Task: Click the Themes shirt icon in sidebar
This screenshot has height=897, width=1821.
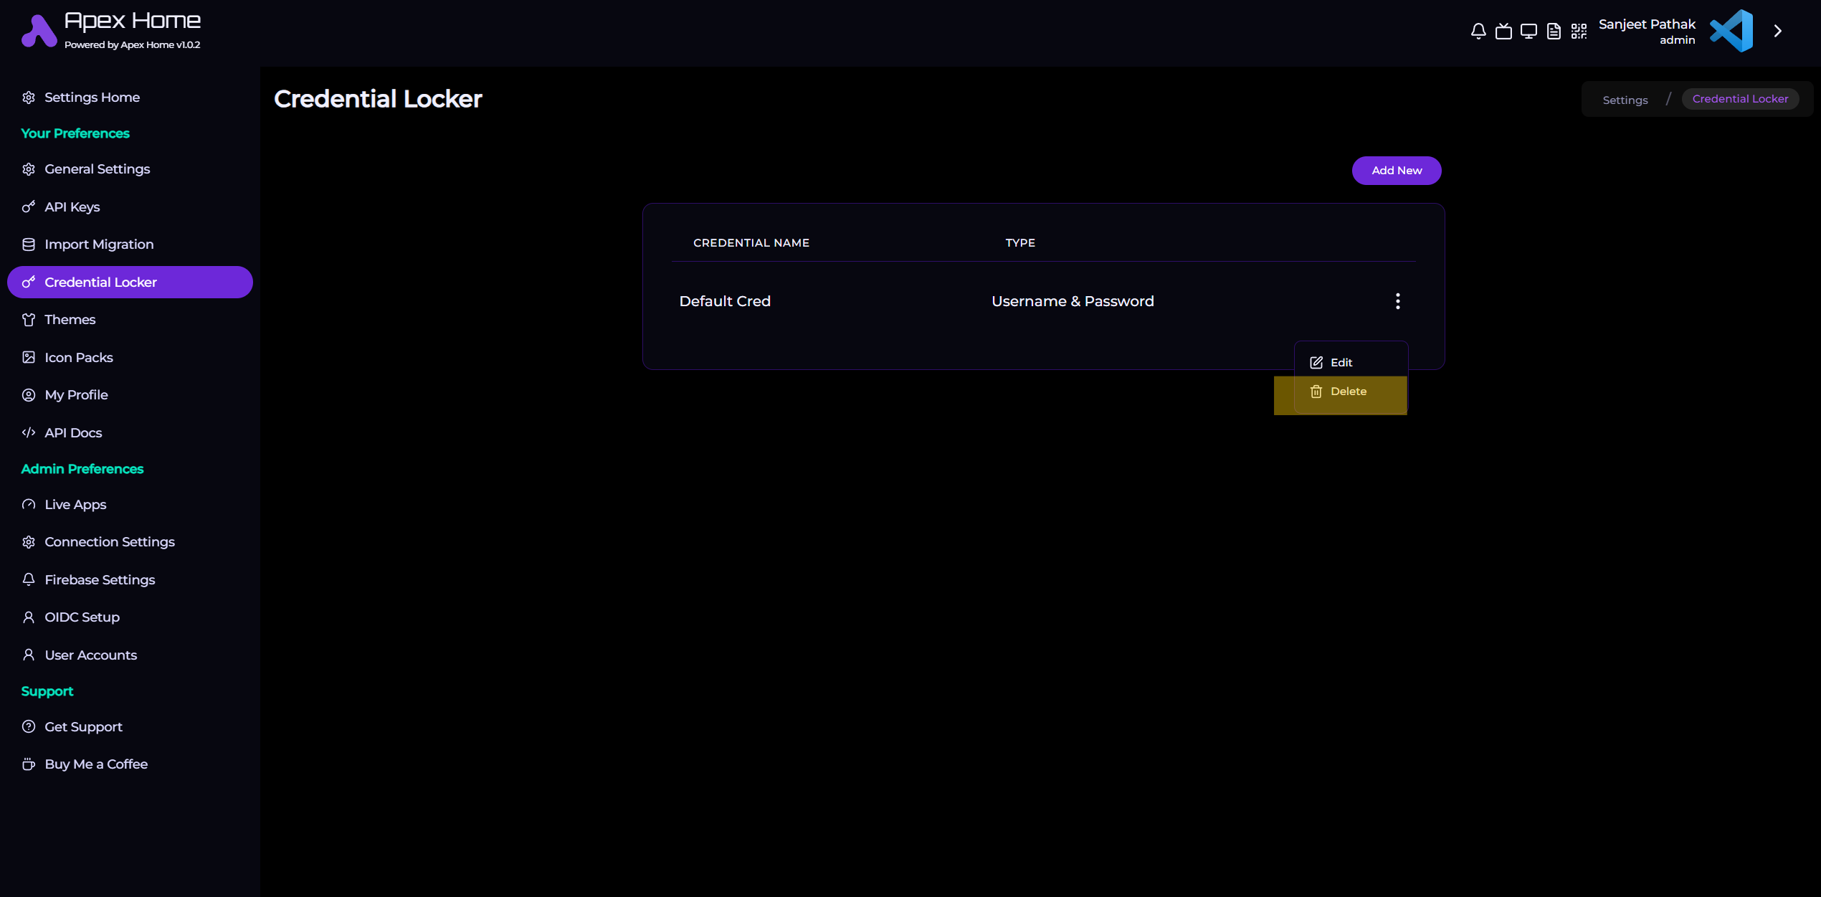Action: tap(29, 320)
